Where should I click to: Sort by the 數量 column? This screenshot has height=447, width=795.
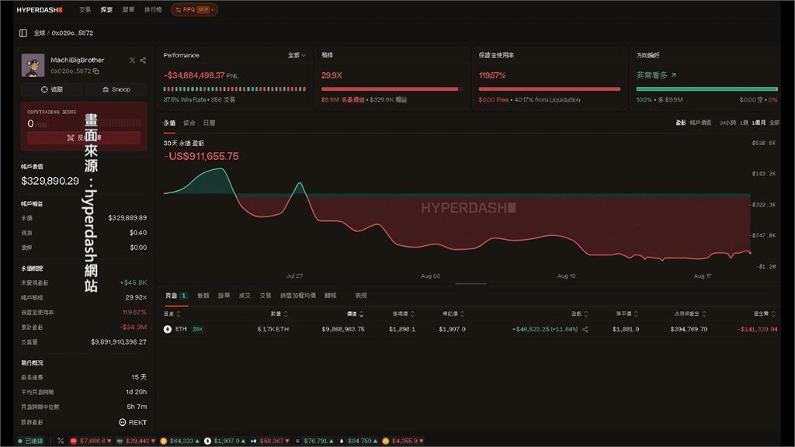279,314
